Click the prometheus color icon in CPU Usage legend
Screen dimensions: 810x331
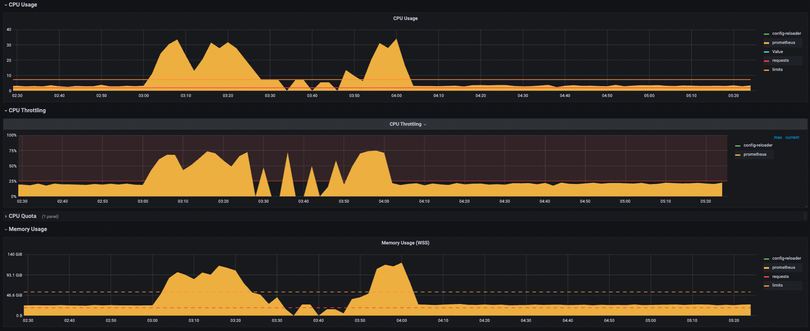pyautogui.click(x=766, y=43)
